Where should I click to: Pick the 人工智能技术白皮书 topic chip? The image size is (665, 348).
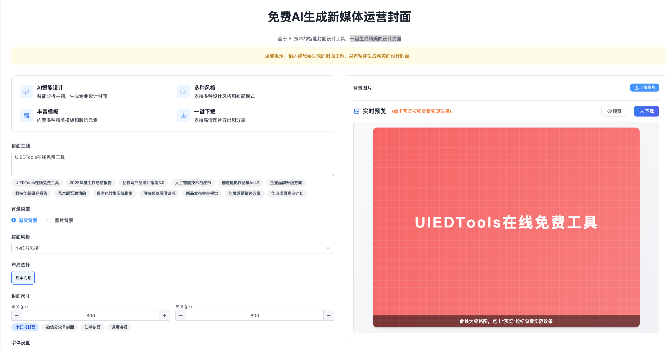tap(193, 183)
